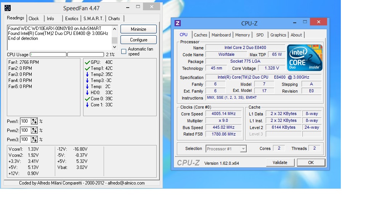Click the Vcore1 1.33V reading
Image resolution: width=366 pixels, height=205 pixels.
pos(24,149)
